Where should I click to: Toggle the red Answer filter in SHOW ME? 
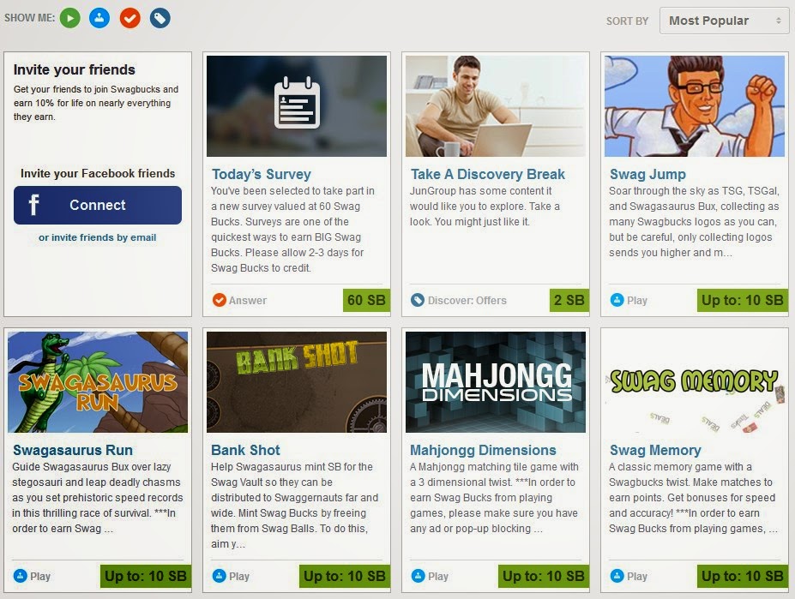tap(129, 17)
